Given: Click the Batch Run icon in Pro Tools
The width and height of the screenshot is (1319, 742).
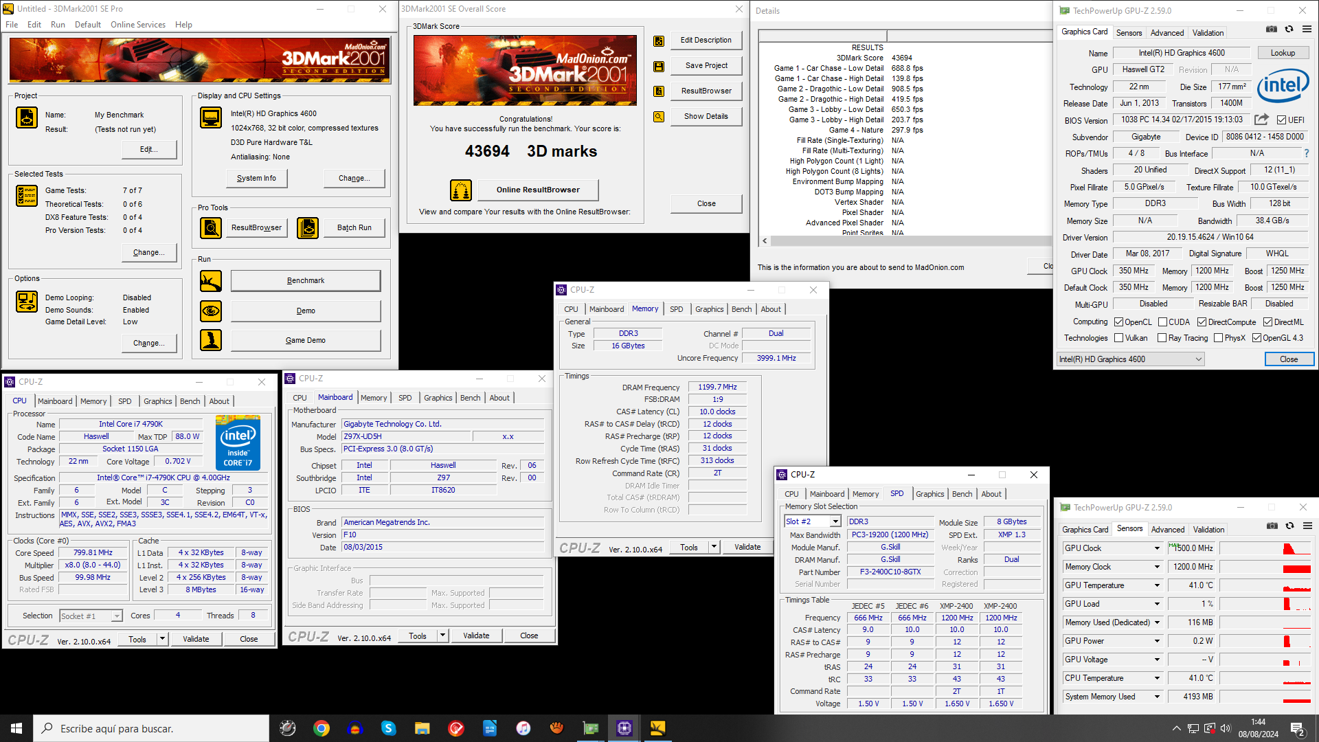Looking at the screenshot, I should tap(308, 227).
